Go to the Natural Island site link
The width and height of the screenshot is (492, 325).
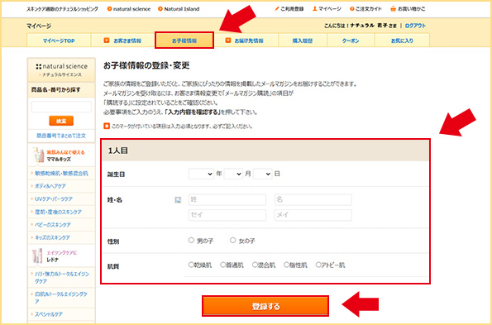point(179,9)
